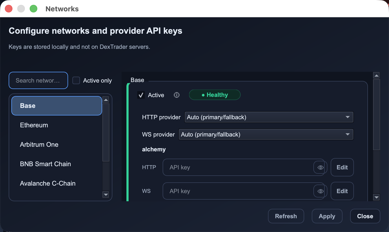389x232 pixels.
Task: Click the Healthy status badge
Action: tap(214, 95)
